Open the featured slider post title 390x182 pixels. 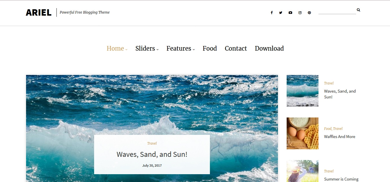pyautogui.click(x=152, y=155)
